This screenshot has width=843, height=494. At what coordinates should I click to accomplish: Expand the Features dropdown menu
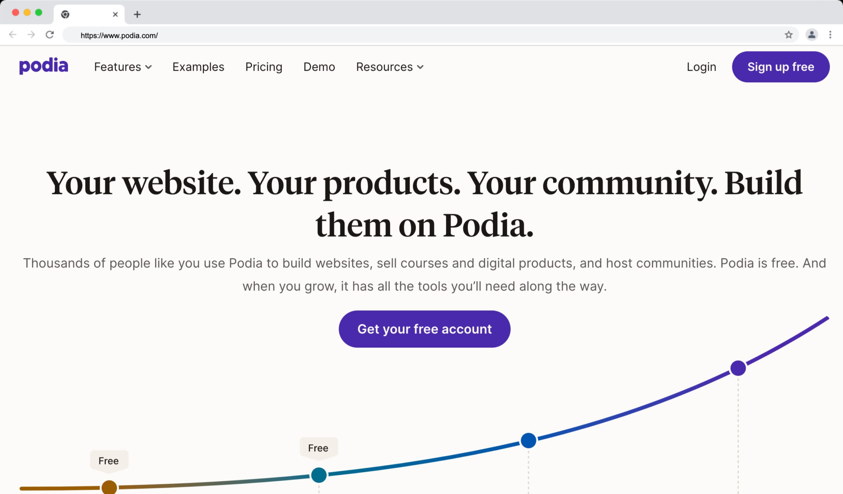[x=123, y=67]
